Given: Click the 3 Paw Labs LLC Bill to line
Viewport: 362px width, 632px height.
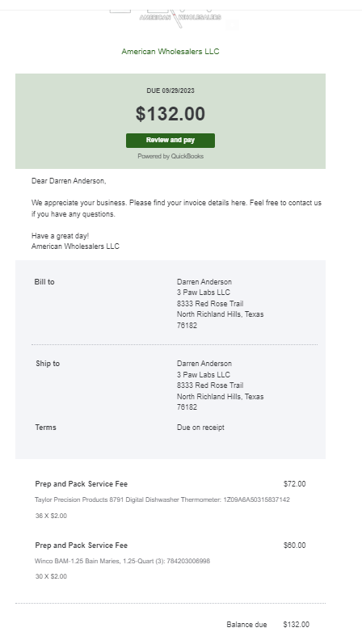Looking at the screenshot, I should click(204, 293).
